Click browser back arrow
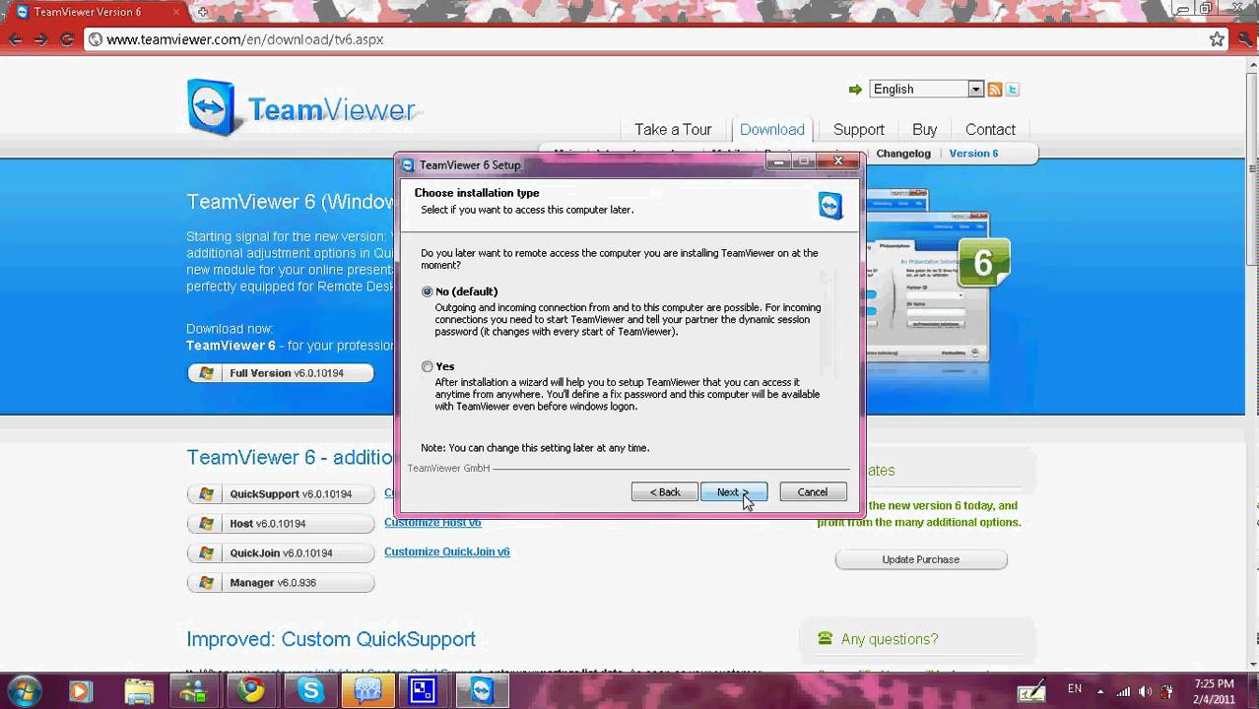This screenshot has height=709, width=1259. coord(15,39)
